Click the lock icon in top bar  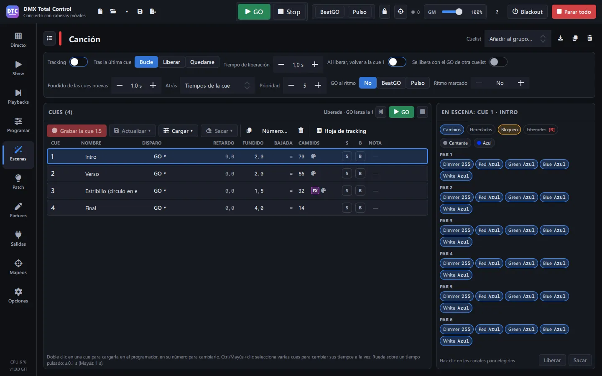(x=385, y=12)
